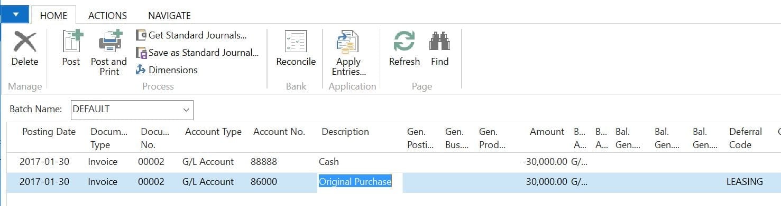Select the Cash description cell
Image resolution: width=781 pixels, height=206 pixels.
tap(360, 162)
